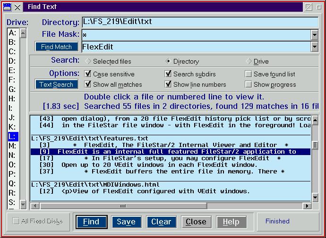Expand the FlexEdit search text dropdown
Image resolution: width=326 pixels, height=238 pixels.
(x=315, y=47)
